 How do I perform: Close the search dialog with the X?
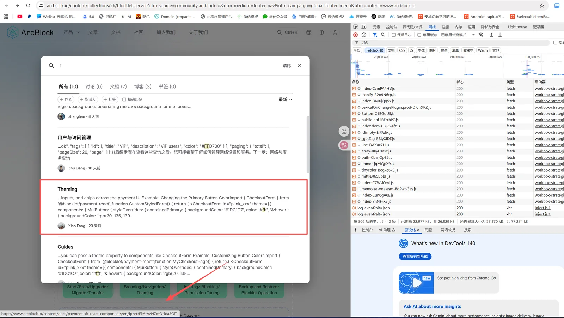[299, 66]
